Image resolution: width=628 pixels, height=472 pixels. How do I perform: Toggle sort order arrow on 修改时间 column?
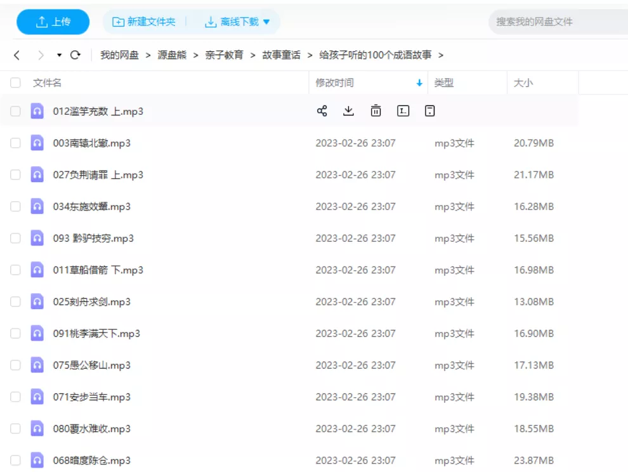(x=419, y=83)
